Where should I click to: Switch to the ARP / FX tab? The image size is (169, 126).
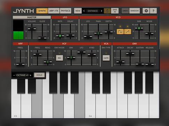click(54, 11)
